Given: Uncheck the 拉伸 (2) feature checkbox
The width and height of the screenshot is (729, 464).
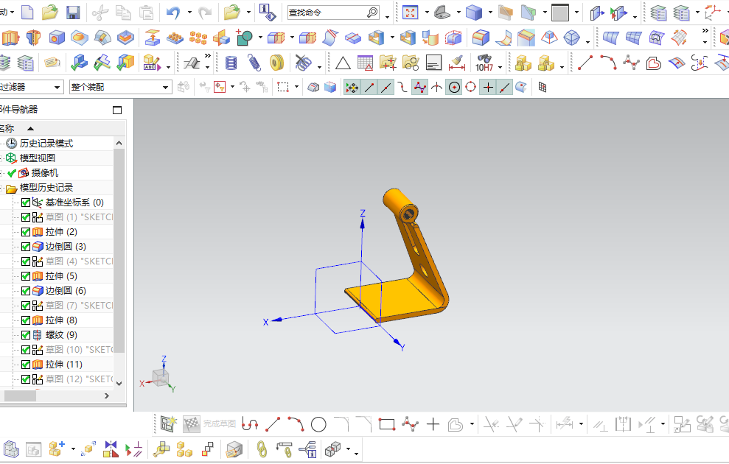Looking at the screenshot, I should (x=26, y=232).
